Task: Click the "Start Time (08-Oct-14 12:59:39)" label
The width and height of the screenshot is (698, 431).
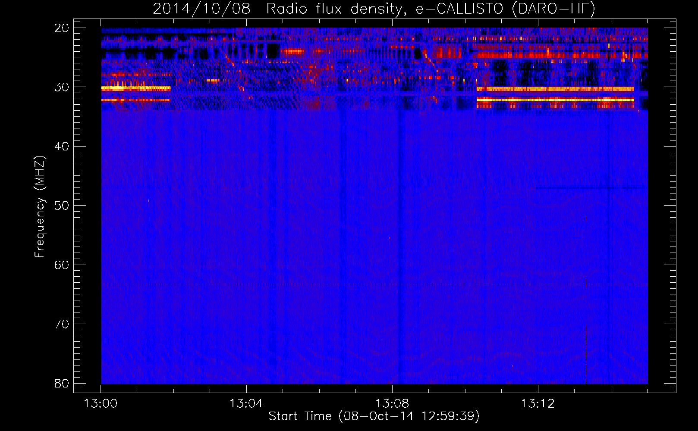Action: 374,416
